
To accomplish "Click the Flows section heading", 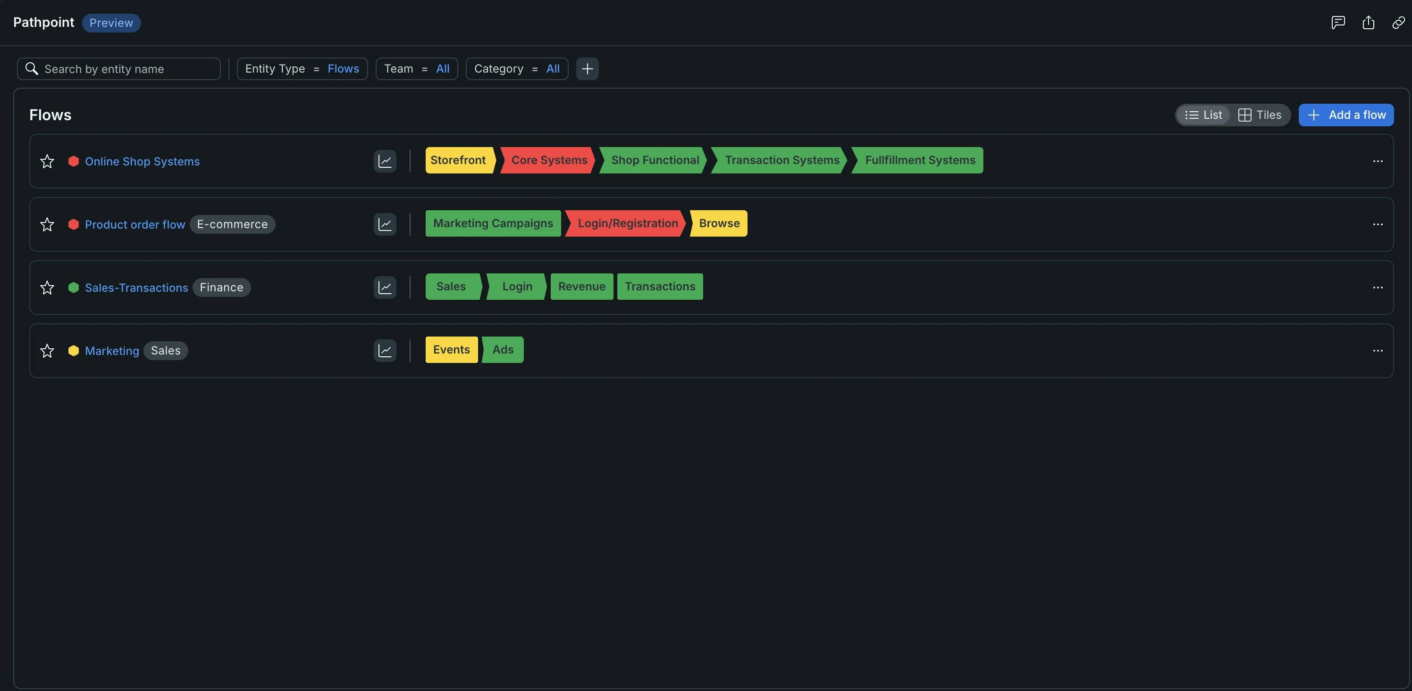I will (50, 115).
